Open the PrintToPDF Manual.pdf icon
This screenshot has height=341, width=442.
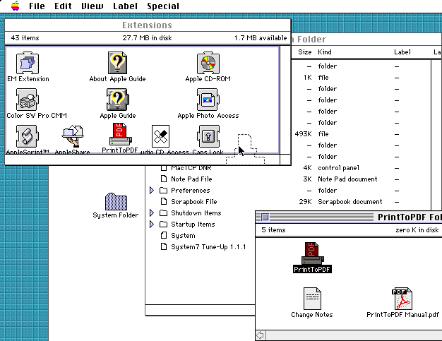402,299
